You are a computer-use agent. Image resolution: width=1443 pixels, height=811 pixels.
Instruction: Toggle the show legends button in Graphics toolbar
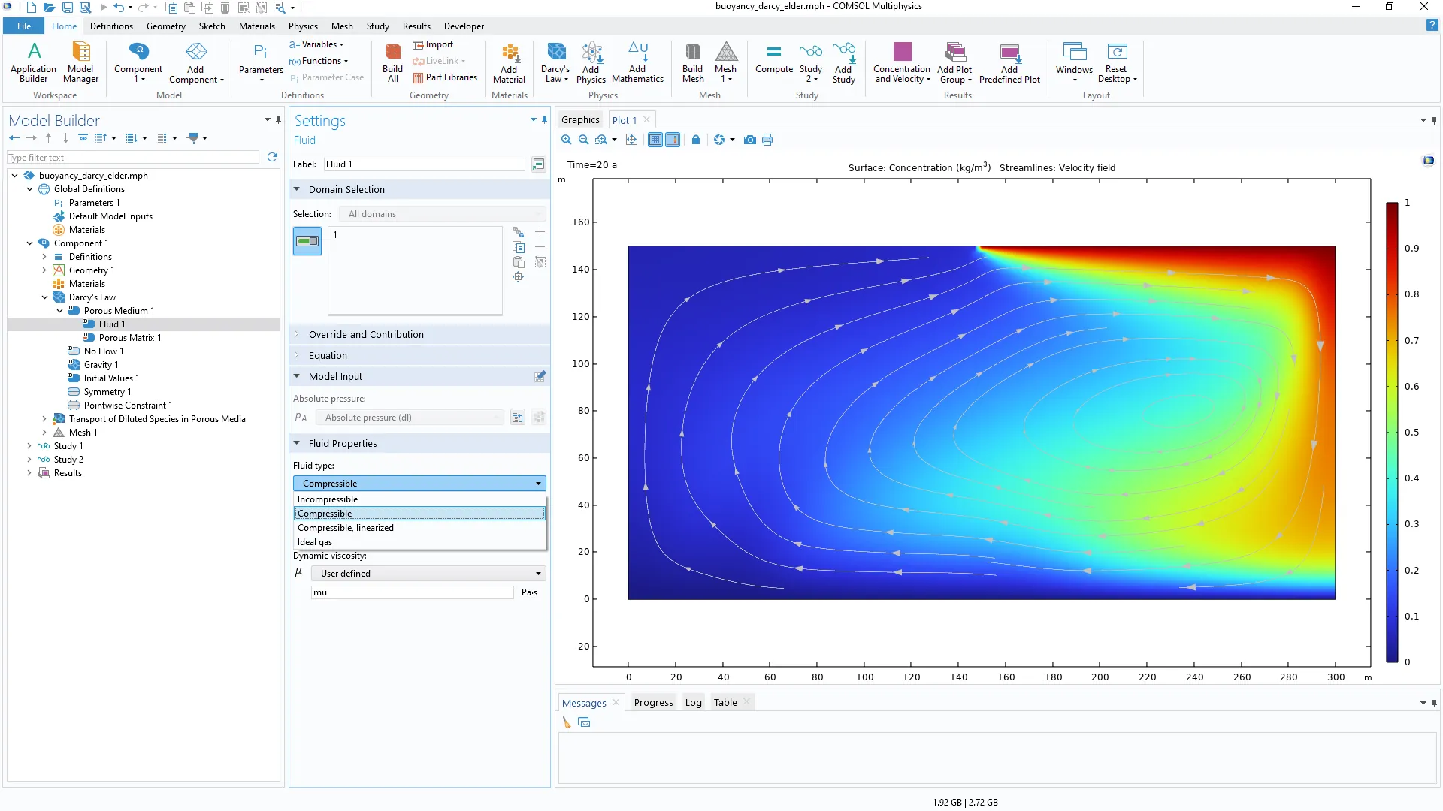[x=673, y=140]
